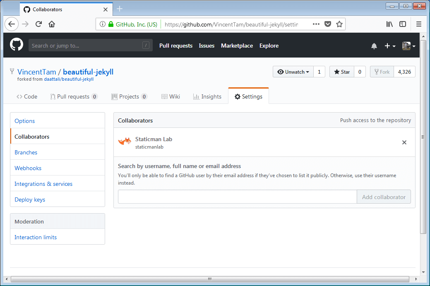This screenshot has height=286, width=430.
Task: Bookmark this page with star icon
Action: (x=339, y=24)
